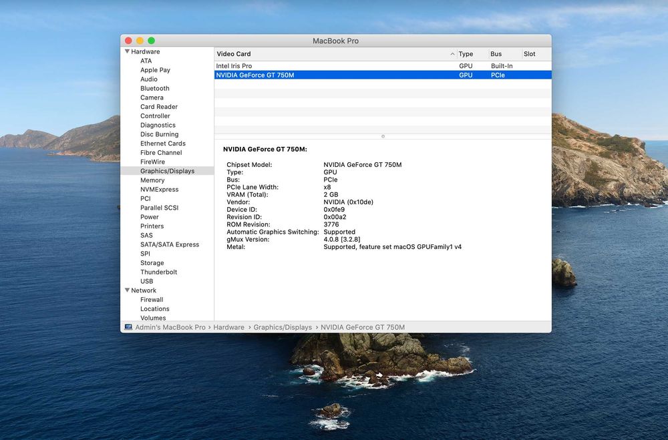Click the Vendor value NVIDIA (0x10de)
Image resolution: width=668 pixels, height=440 pixels.
348,202
